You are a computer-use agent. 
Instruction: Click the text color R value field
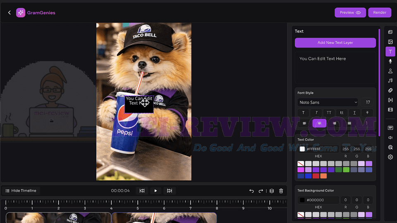[x=345, y=149]
